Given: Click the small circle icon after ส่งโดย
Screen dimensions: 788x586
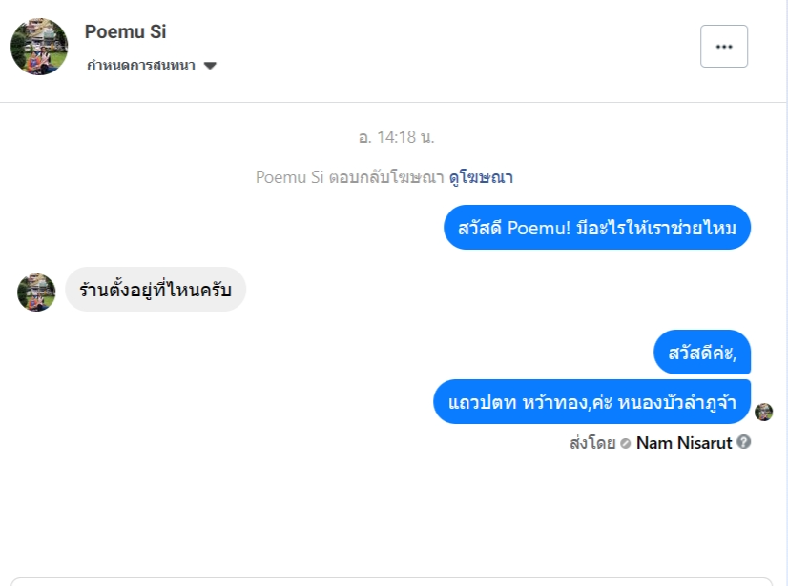Looking at the screenshot, I should pyautogui.click(x=625, y=443).
